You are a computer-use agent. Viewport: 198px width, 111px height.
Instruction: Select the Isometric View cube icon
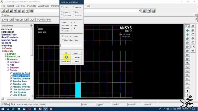coord(187,30)
